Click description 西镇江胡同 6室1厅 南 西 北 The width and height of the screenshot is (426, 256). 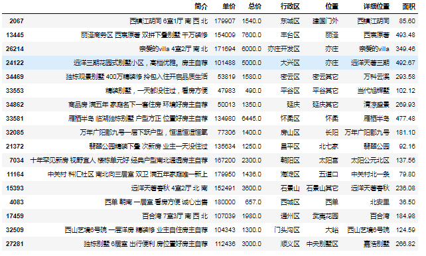click(169, 21)
